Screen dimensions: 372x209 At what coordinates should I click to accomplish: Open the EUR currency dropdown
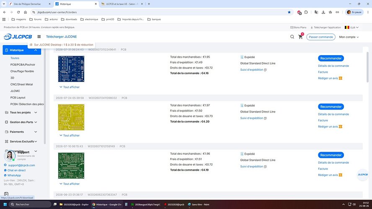tap(351, 28)
